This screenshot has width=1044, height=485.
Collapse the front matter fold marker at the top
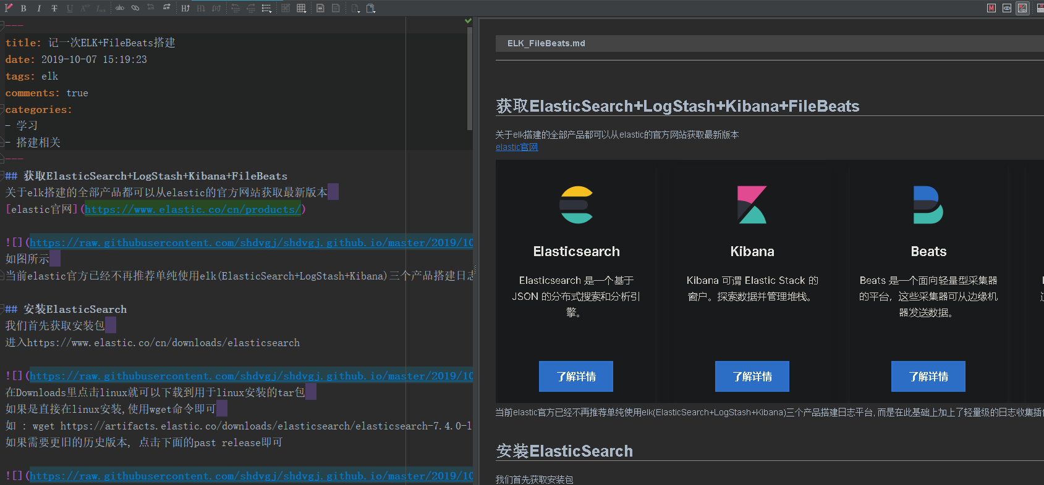[2, 25]
